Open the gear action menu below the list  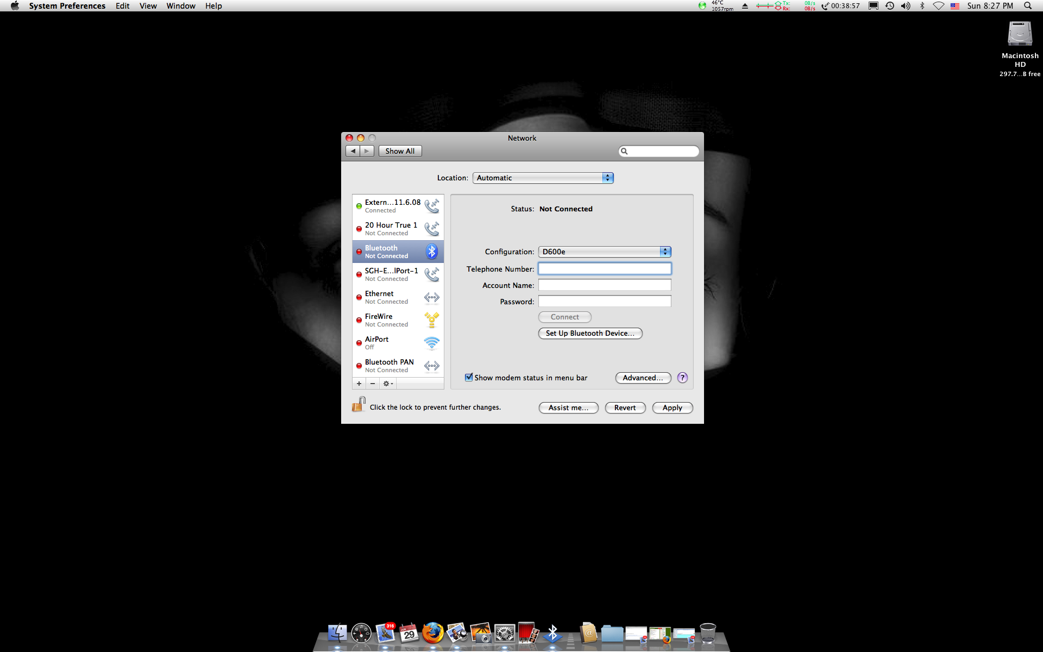pos(387,384)
